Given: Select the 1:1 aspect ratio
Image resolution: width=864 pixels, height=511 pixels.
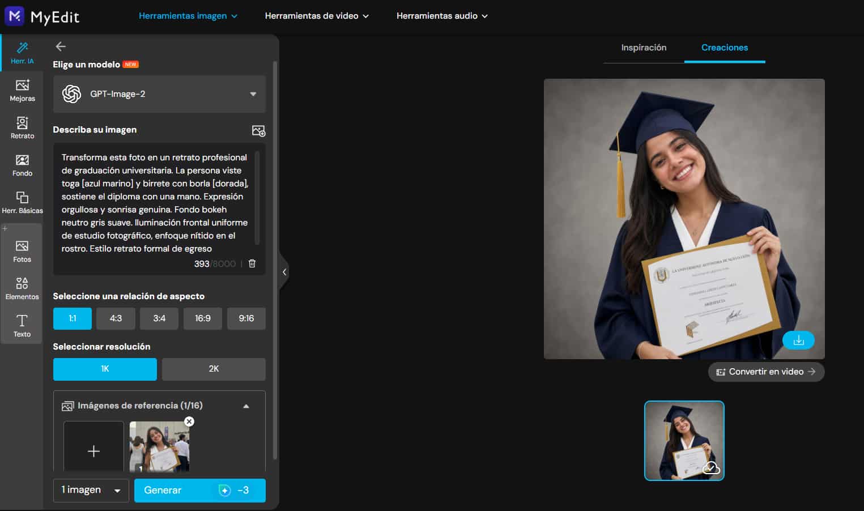Looking at the screenshot, I should point(73,318).
